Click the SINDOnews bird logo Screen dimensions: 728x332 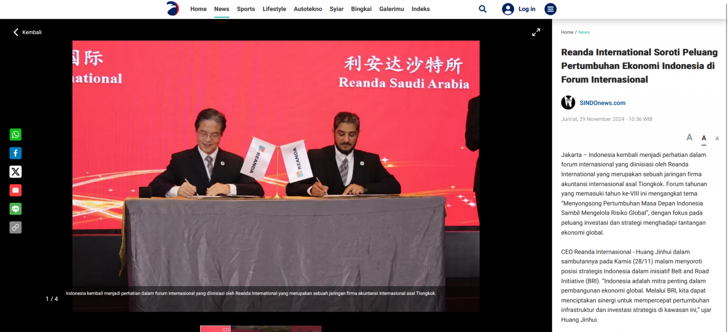click(172, 9)
